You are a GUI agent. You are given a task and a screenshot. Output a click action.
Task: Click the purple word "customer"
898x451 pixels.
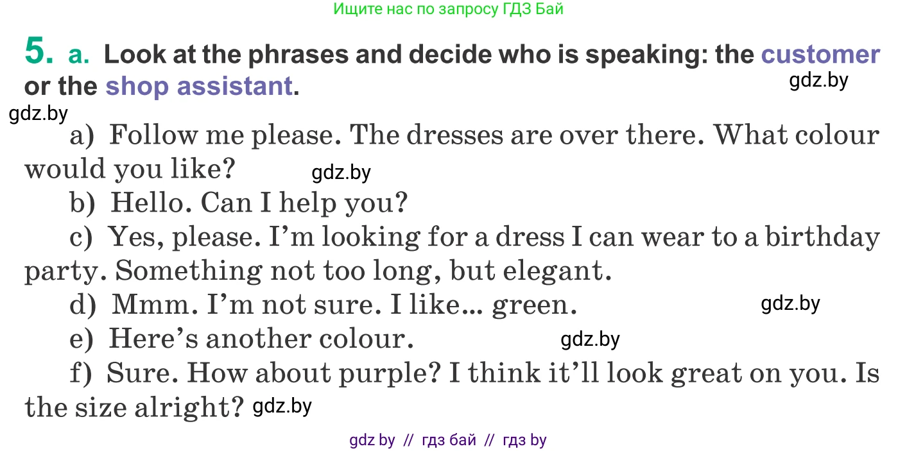[820, 55]
